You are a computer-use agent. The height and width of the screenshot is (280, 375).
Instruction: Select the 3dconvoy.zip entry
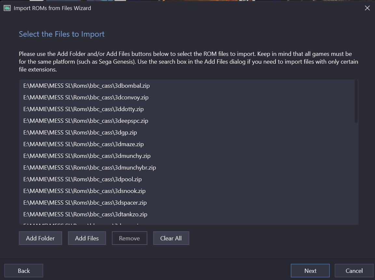pyautogui.click(x=86, y=97)
